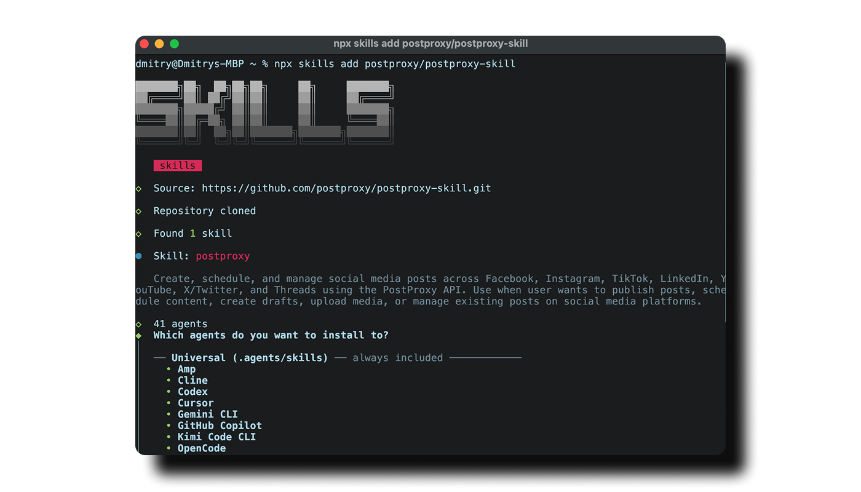Collapse the Which agents prompt section
The width and height of the screenshot is (861, 492).
coord(270,335)
